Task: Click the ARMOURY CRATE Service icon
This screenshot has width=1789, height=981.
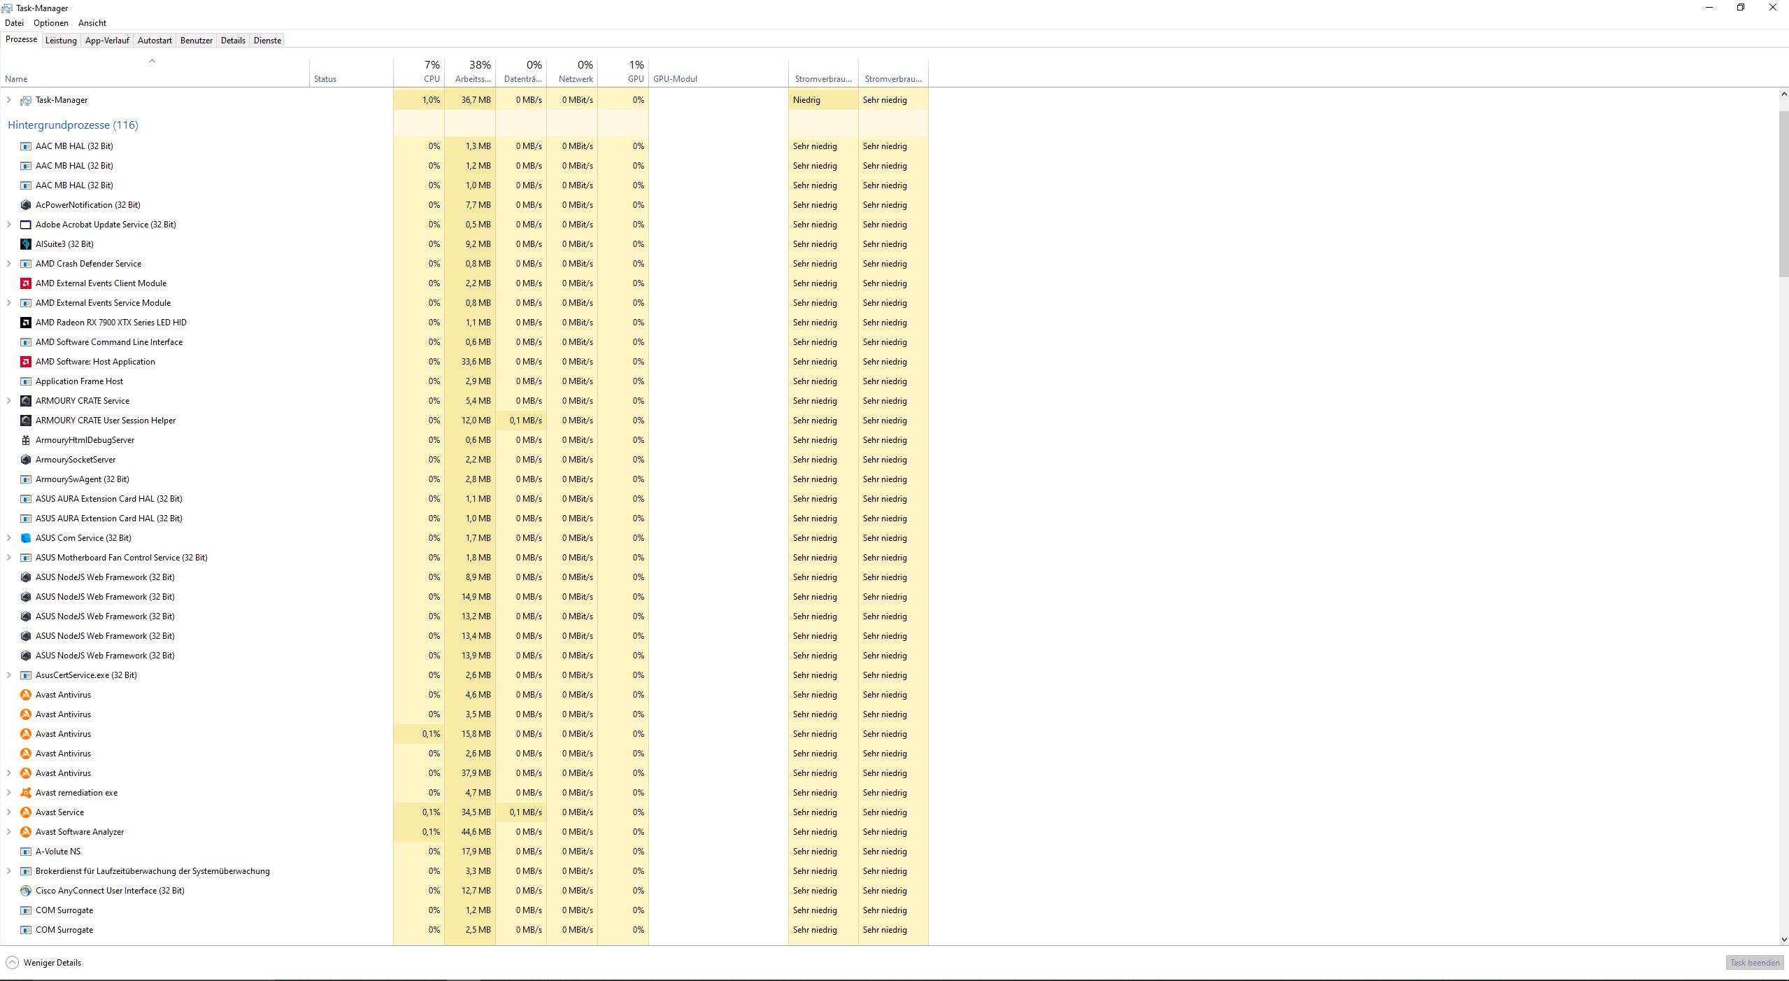Action: click(26, 401)
